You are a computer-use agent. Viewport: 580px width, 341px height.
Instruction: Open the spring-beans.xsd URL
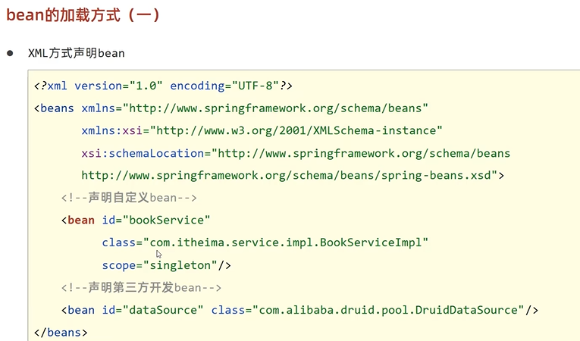tap(290, 175)
